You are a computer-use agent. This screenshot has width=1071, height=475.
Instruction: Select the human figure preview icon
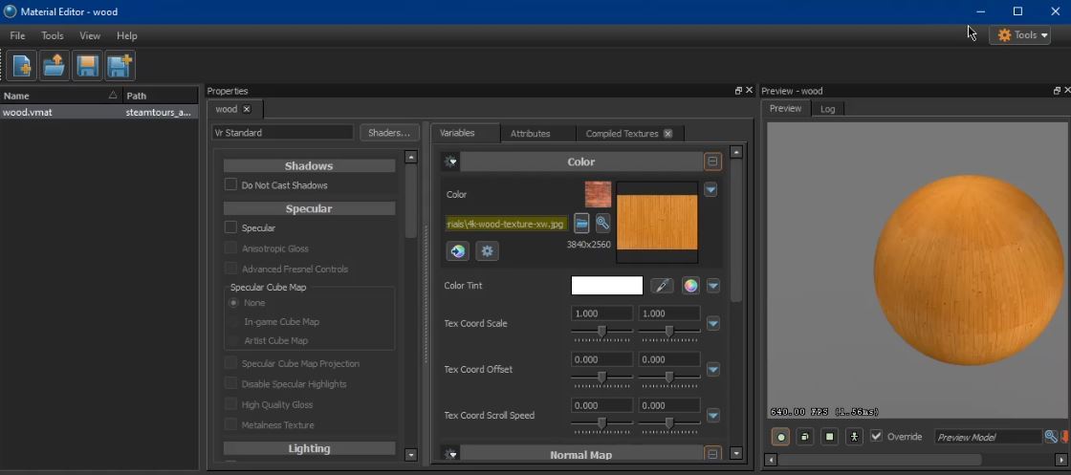854,437
